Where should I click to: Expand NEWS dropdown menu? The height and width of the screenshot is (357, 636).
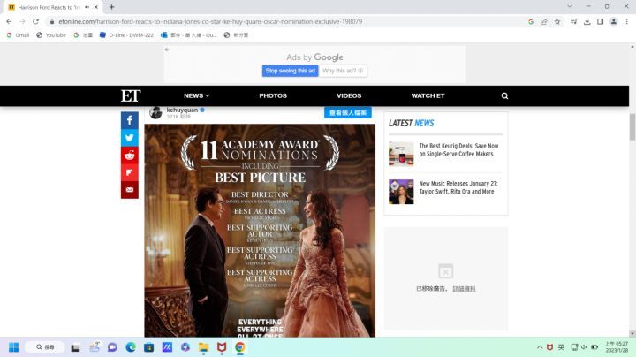[197, 95]
